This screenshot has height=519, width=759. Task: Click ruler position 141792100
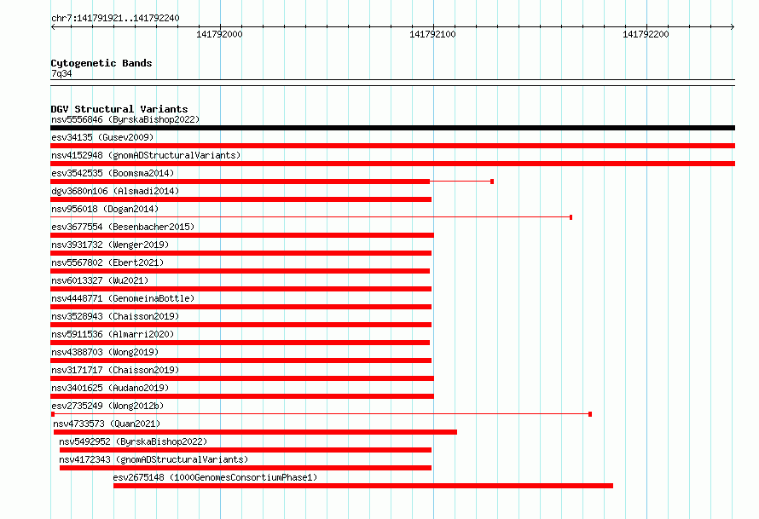tap(432, 34)
